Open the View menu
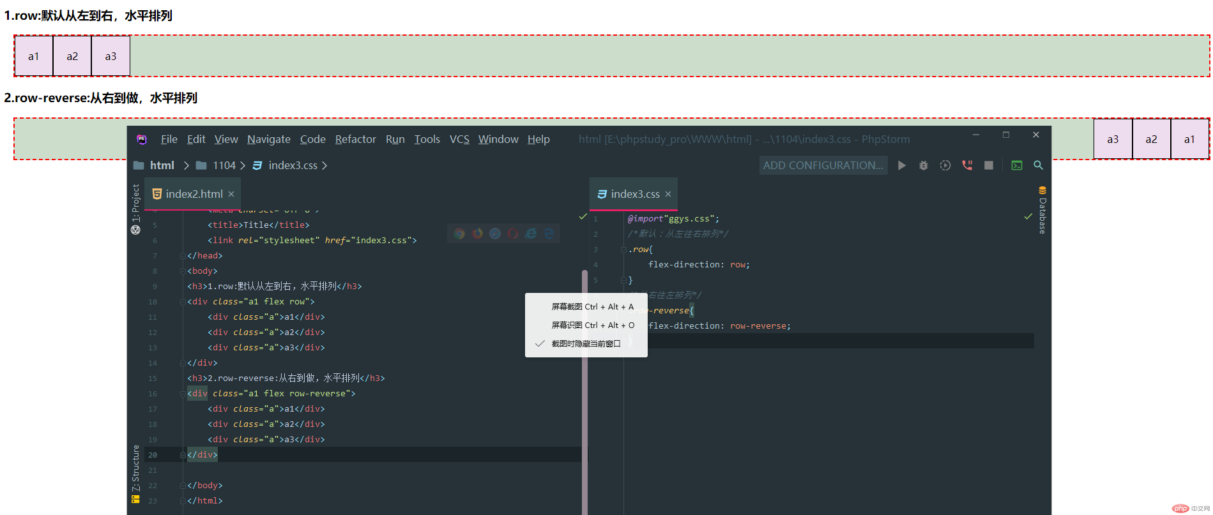 [x=226, y=139]
